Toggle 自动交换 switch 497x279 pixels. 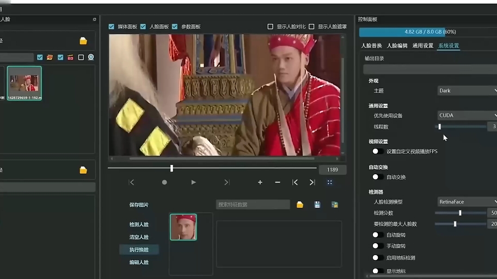point(377,177)
